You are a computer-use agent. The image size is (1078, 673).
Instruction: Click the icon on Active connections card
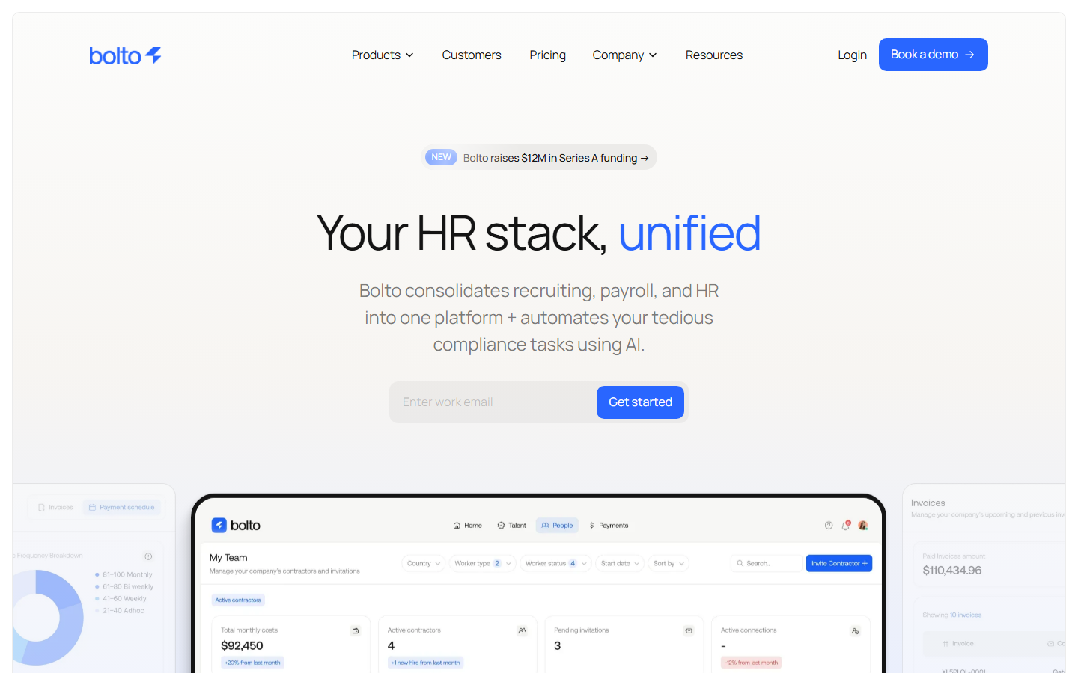[855, 631]
